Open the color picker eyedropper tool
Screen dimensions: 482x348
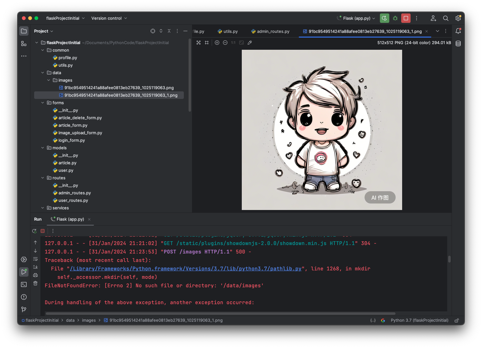250,43
